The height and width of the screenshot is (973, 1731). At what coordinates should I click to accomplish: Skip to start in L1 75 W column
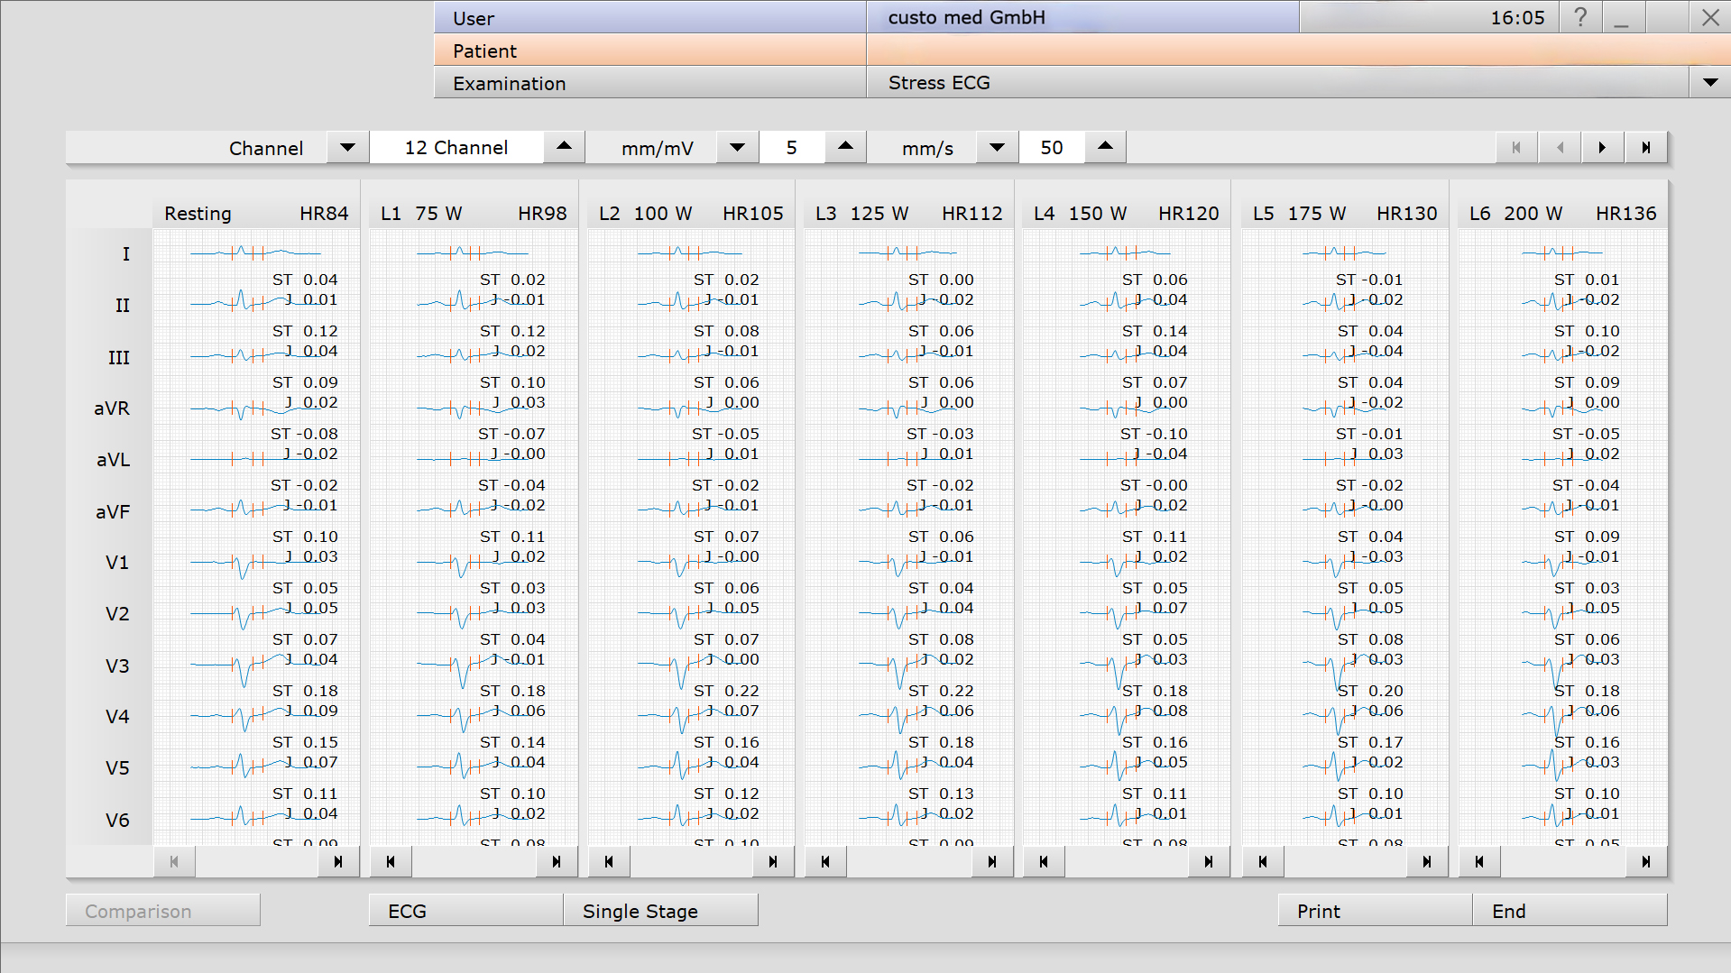(391, 861)
